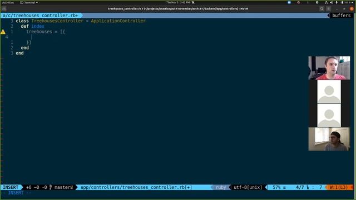The height and width of the screenshot is (200, 356).
Task: Click the INSERT mode indicator in statusline
Action: point(11,187)
